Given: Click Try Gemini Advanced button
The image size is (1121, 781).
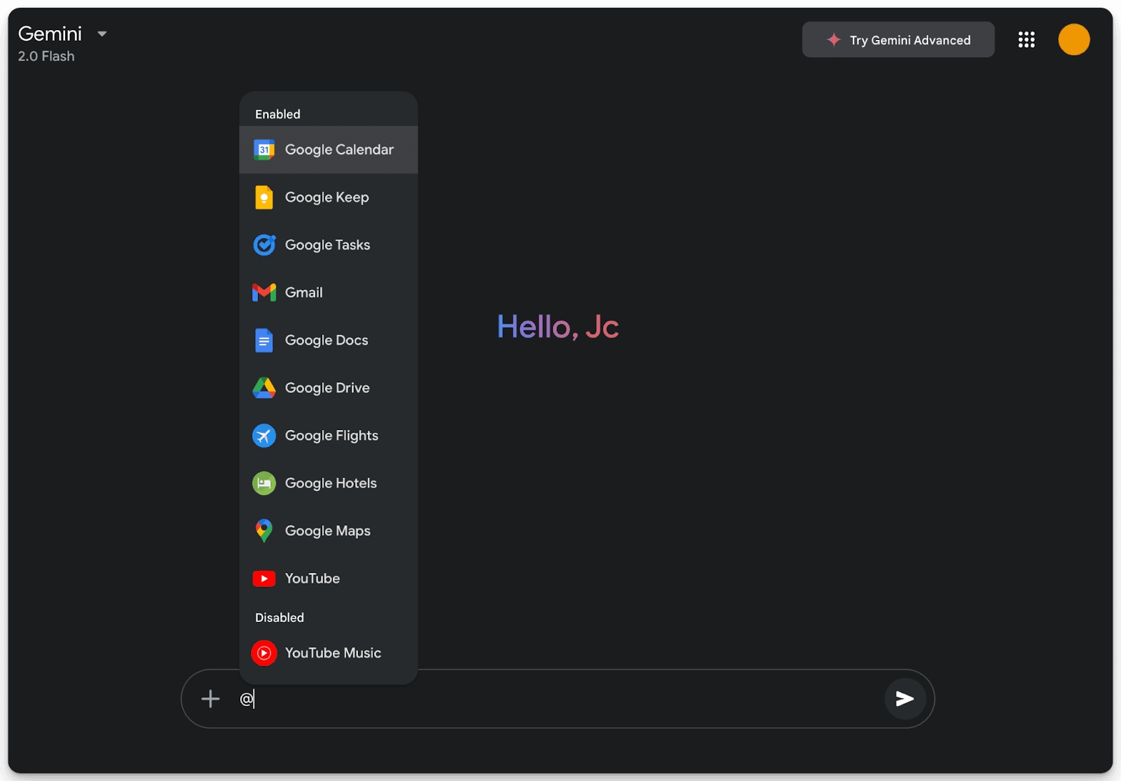Looking at the screenshot, I should [898, 40].
